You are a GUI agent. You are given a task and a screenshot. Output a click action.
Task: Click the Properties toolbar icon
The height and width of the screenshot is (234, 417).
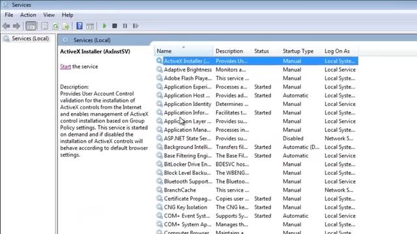tap(44, 26)
